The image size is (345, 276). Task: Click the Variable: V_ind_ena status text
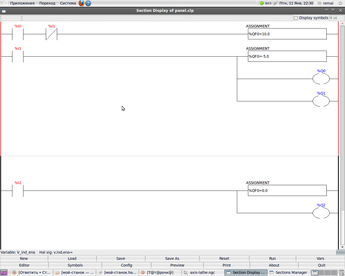(x=18, y=252)
